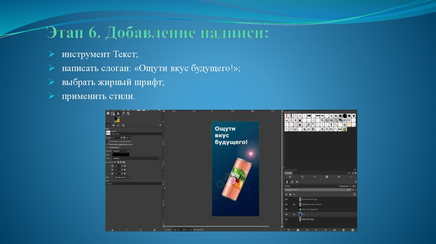
Task: Click slogan text 'Ощути вкус будущего!' on canvas
Action: click(231, 136)
